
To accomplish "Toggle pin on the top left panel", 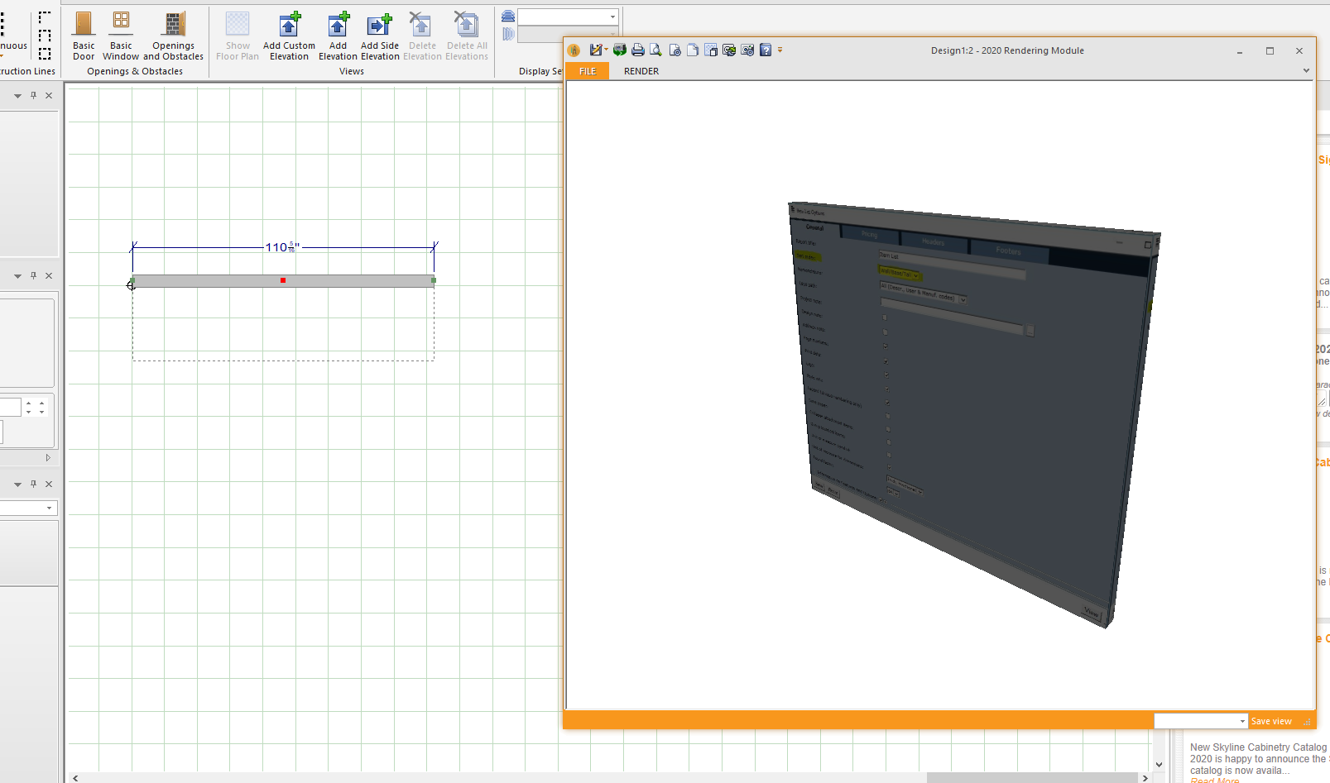I will pos(34,95).
